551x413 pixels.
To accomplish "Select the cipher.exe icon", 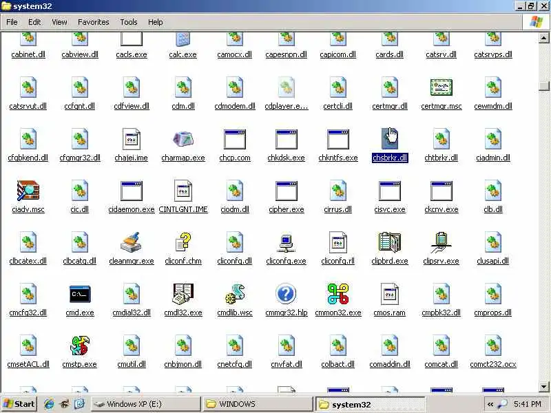I will (x=286, y=191).
